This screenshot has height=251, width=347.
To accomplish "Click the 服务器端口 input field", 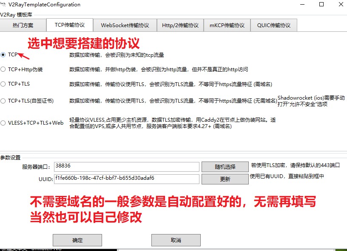I will coord(126,167).
